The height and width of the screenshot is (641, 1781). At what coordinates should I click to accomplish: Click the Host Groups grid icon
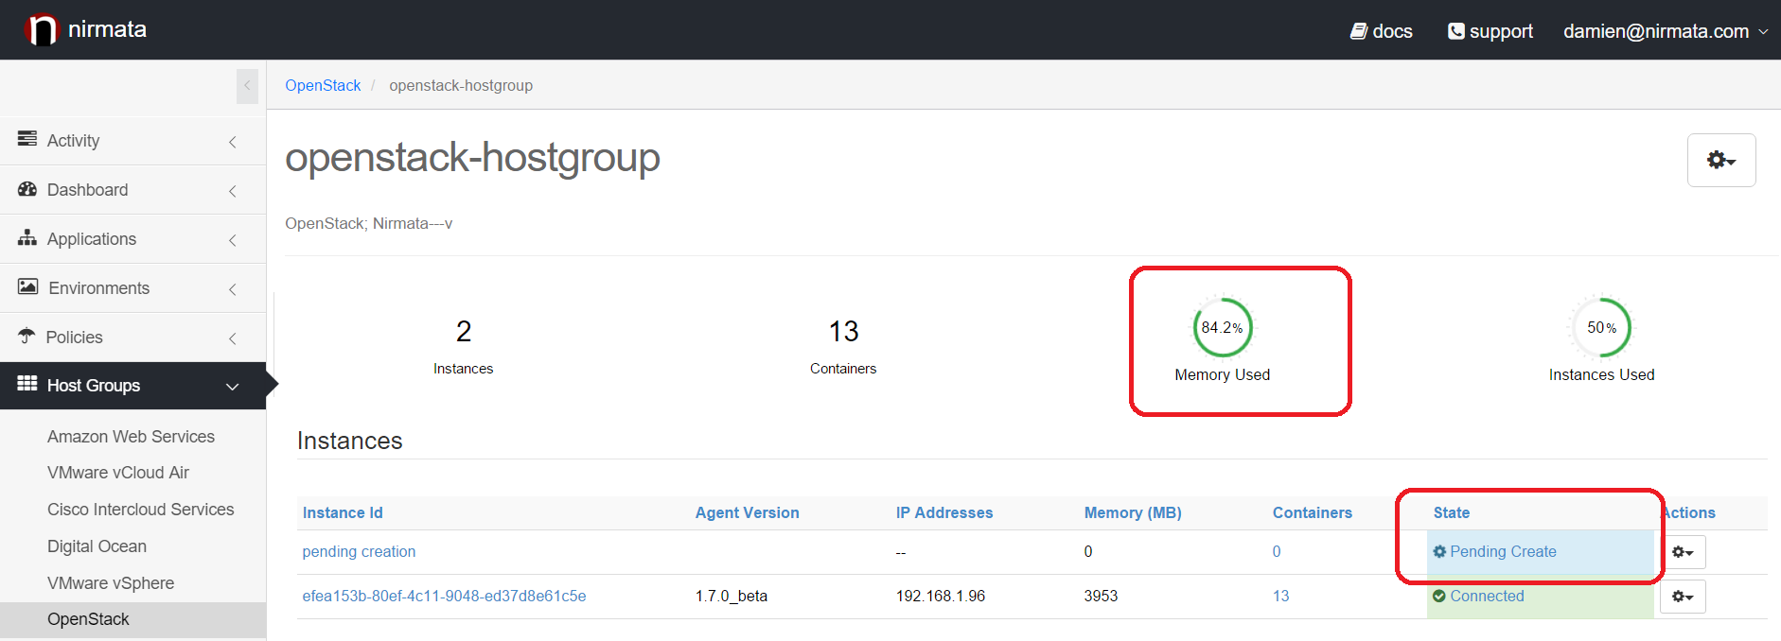[27, 384]
